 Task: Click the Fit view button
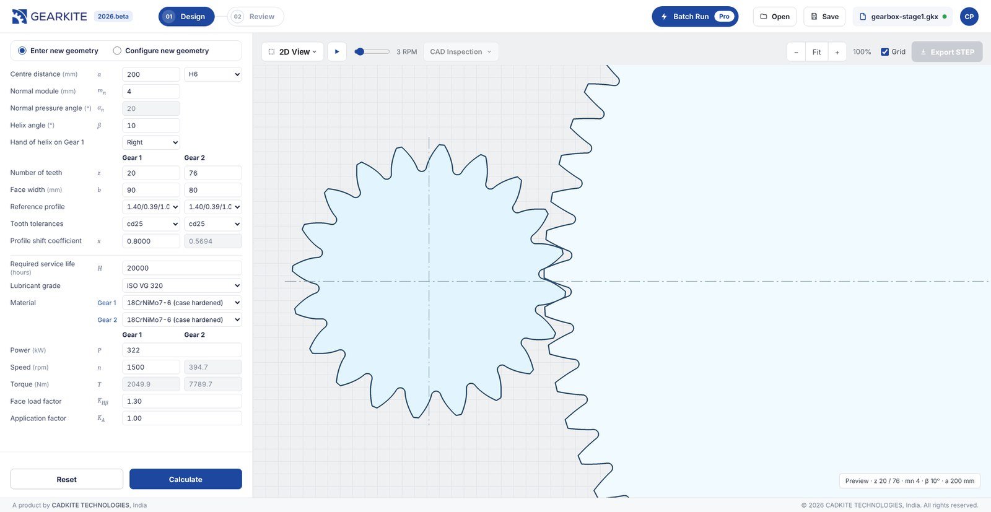[816, 52]
